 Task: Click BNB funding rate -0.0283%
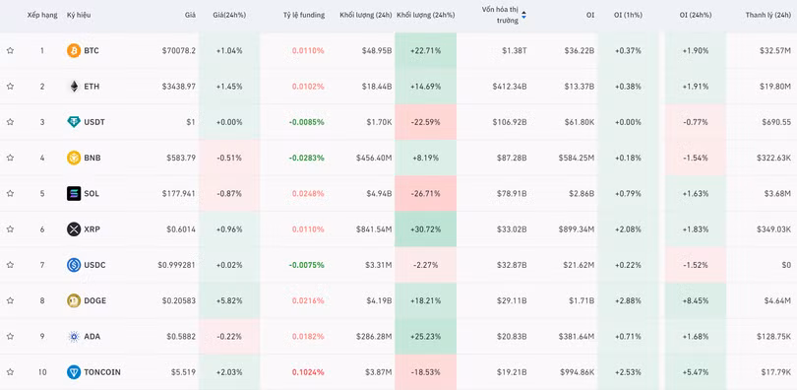306,158
